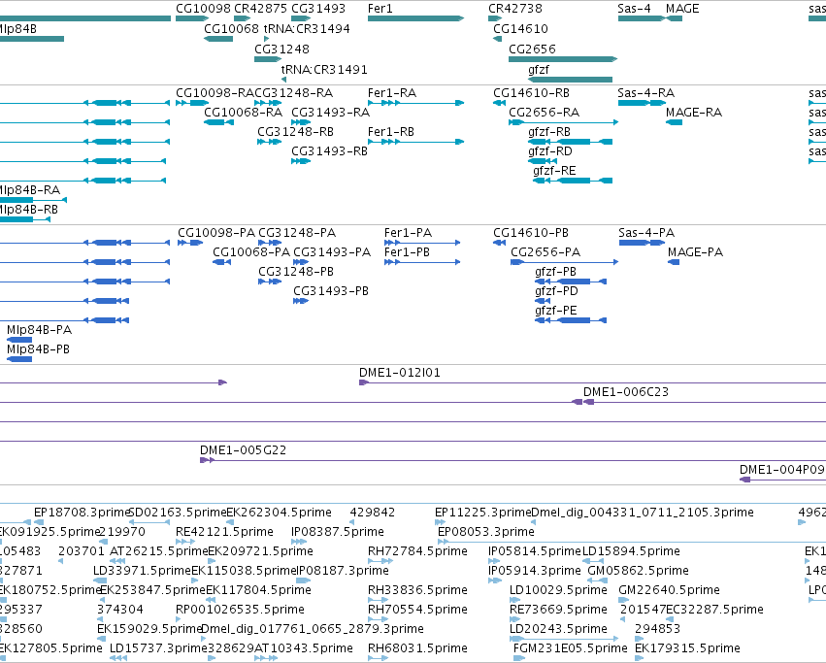Click the Mlp84B-PA protein

(x=19, y=340)
